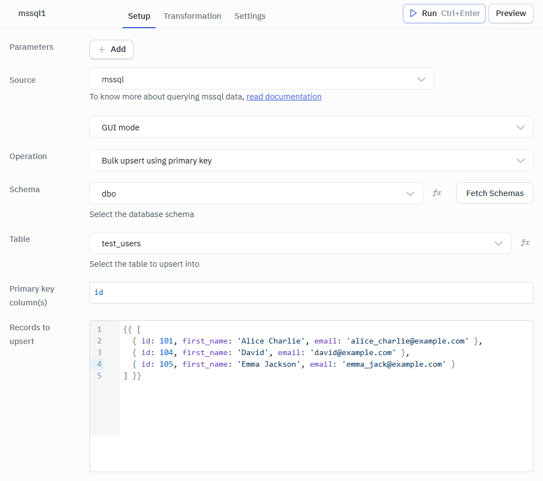Click 'Emma Jackson' name value in editor
Image resolution: width=543 pixels, height=481 pixels.
point(269,364)
